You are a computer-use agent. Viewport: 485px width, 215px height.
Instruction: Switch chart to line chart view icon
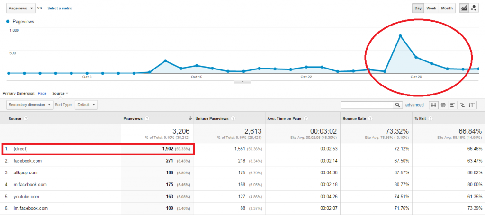click(464, 9)
